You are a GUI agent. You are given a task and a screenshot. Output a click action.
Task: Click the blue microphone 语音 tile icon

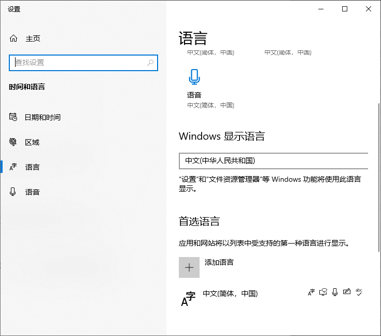pos(194,77)
